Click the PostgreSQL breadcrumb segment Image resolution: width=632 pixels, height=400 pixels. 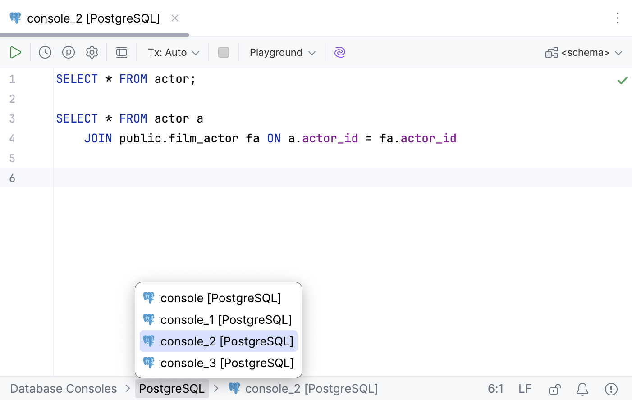pos(172,389)
